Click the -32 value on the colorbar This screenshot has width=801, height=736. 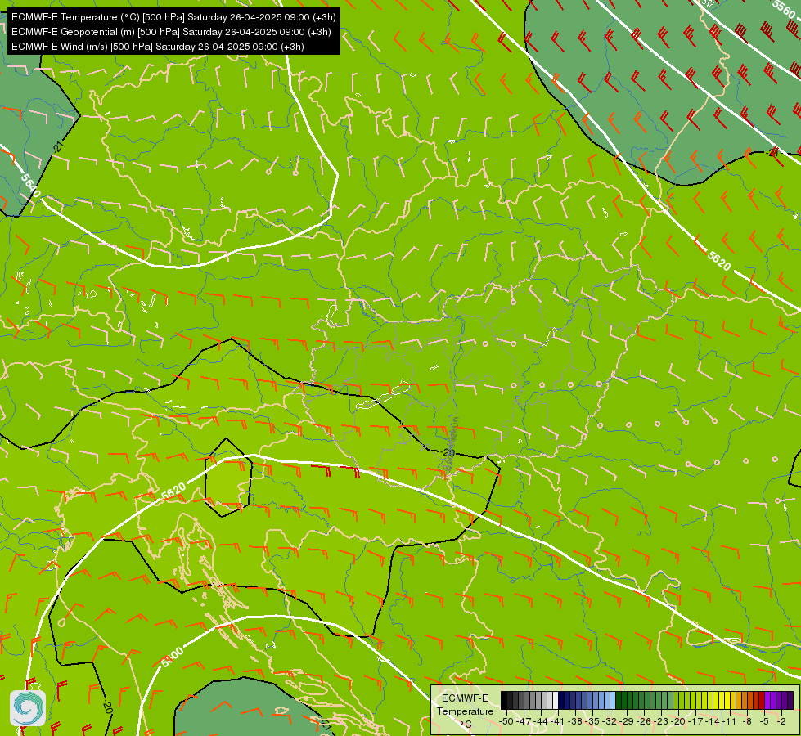[x=610, y=721]
